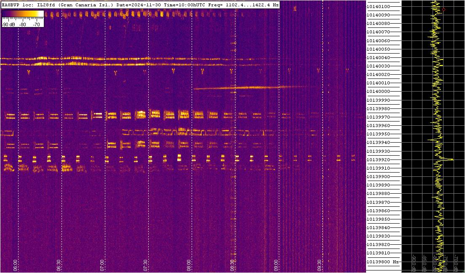Click the 10139860 frequency scale label
The width and height of the screenshot is (465, 273).
coord(378,211)
